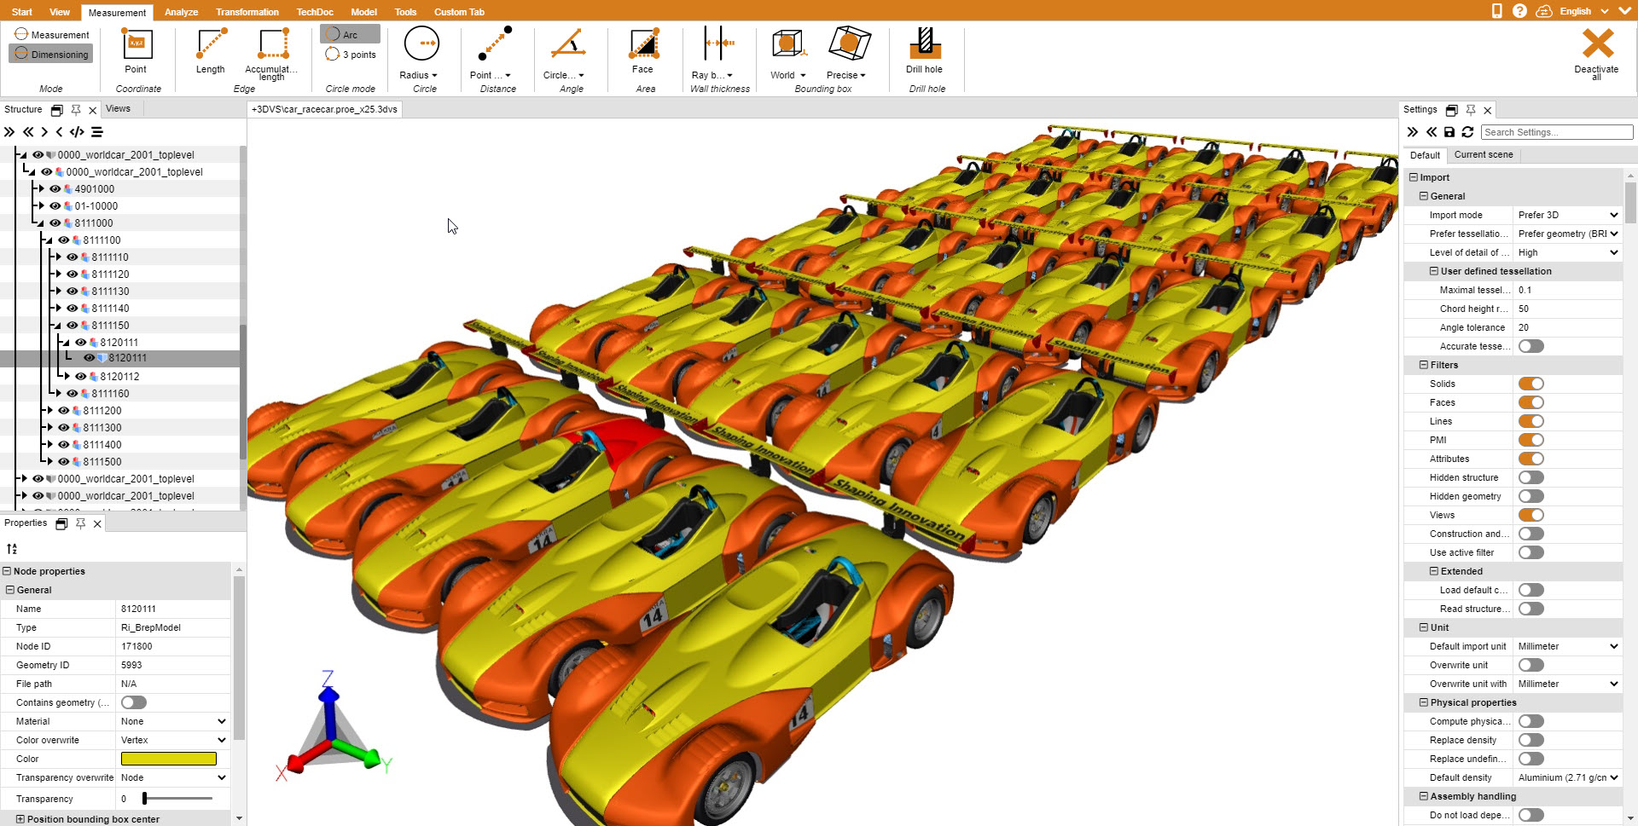Select the 3 points circle mode
Screen dimensions: 1638x826
click(351, 55)
